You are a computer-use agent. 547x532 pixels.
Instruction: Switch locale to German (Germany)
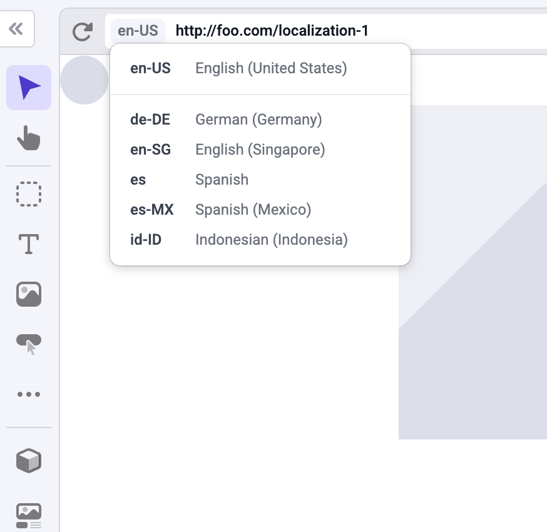[250, 119]
